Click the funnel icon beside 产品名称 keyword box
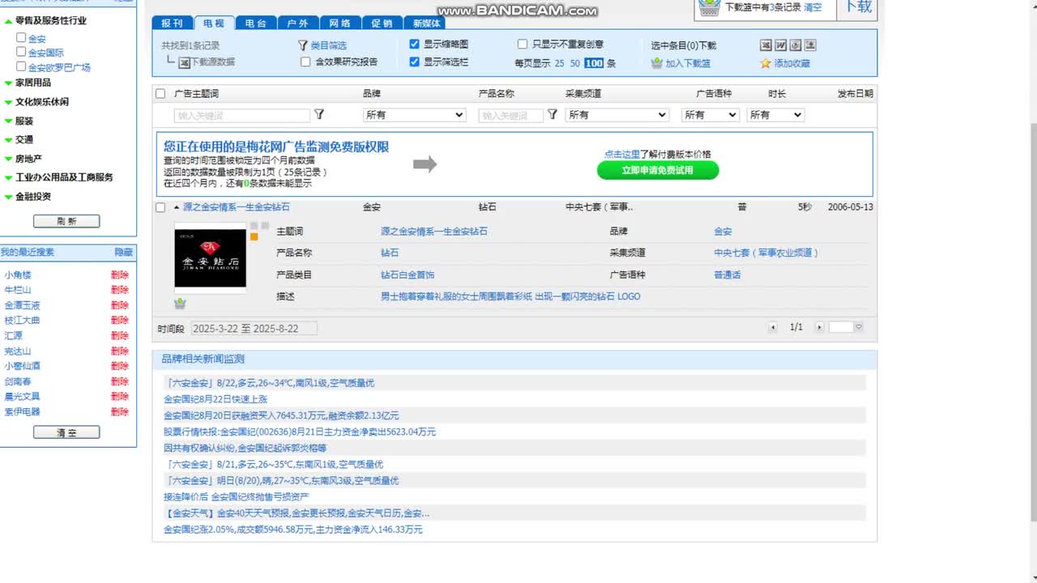 pos(553,115)
